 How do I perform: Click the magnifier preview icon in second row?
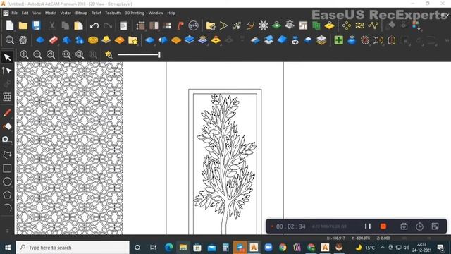pyautogui.click(x=10, y=40)
